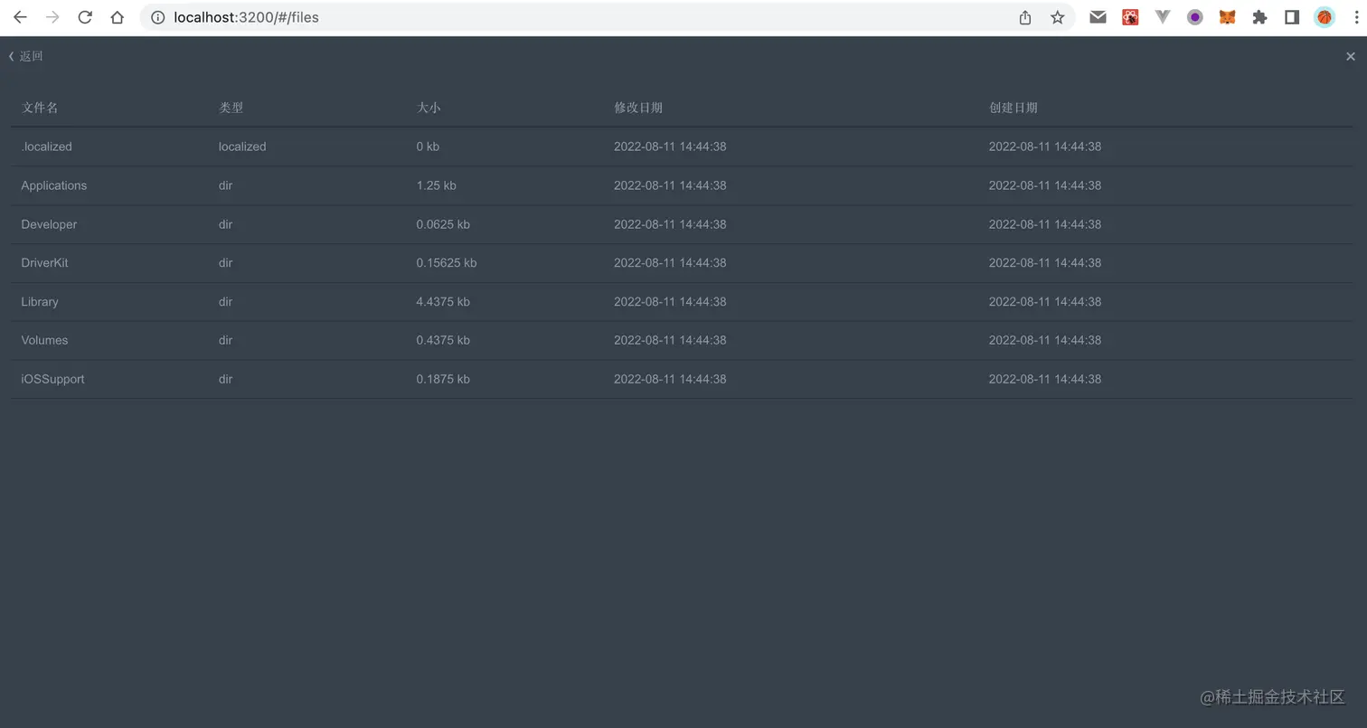
Task: Click the '0.4375 kb' size cell
Action: (x=443, y=340)
